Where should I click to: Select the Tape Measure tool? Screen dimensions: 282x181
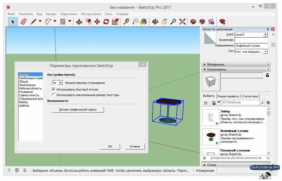tap(126, 22)
